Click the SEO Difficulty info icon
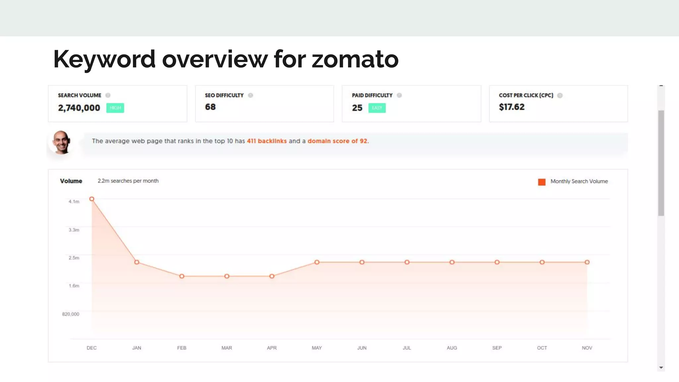The height and width of the screenshot is (382, 679). tap(250, 95)
